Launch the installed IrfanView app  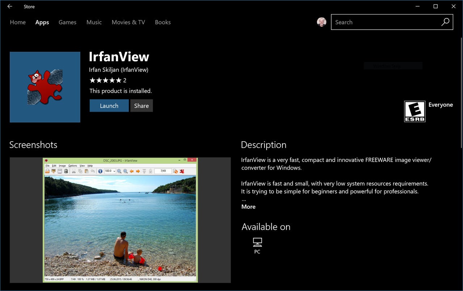tap(109, 105)
